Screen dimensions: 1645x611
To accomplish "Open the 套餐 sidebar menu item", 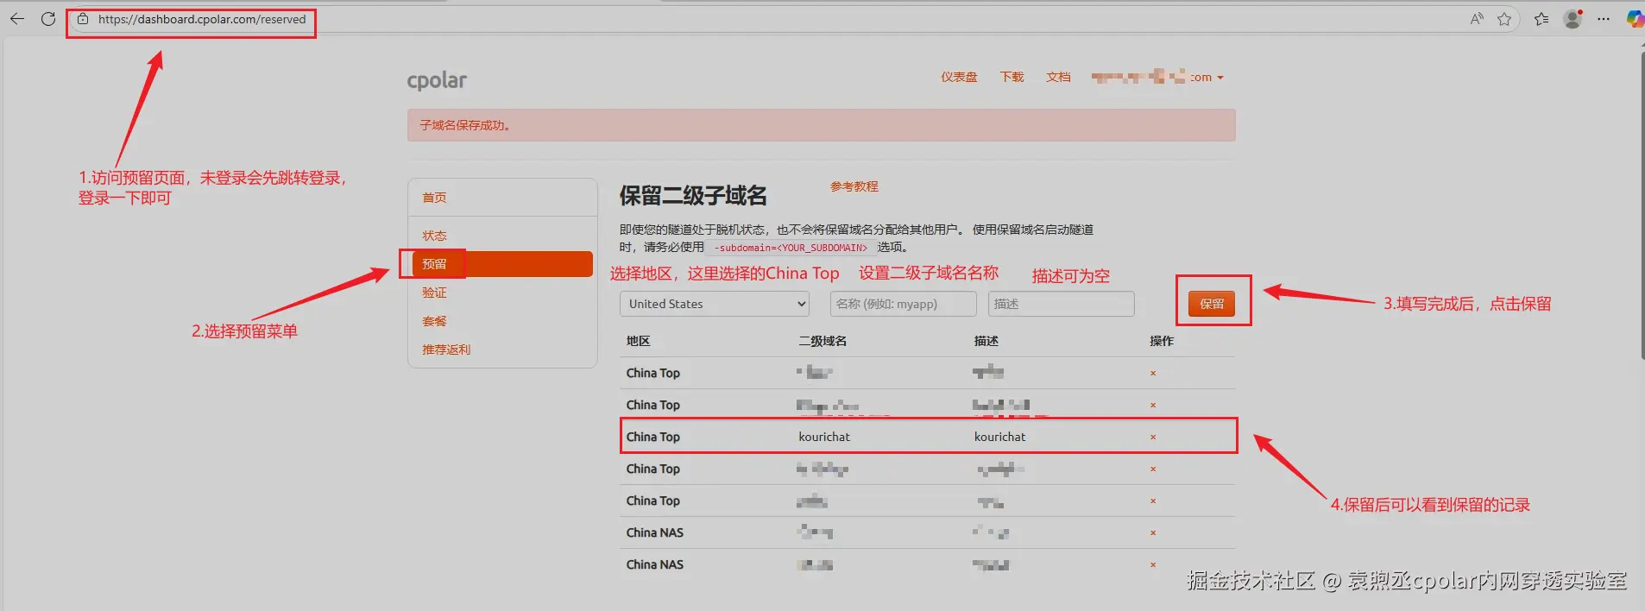I will click(x=434, y=321).
